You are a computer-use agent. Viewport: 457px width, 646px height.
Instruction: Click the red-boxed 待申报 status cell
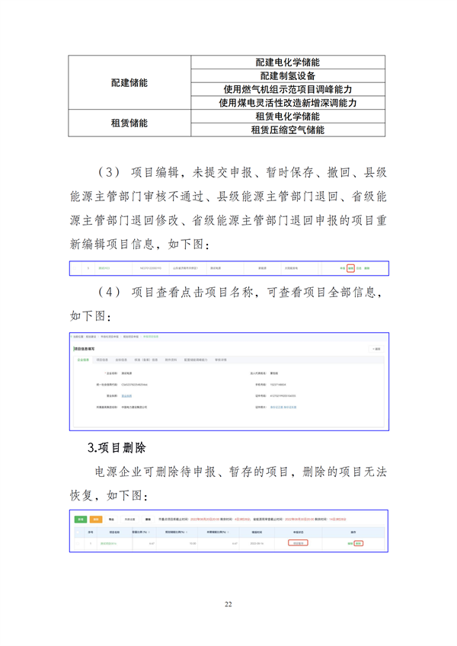[299, 543]
